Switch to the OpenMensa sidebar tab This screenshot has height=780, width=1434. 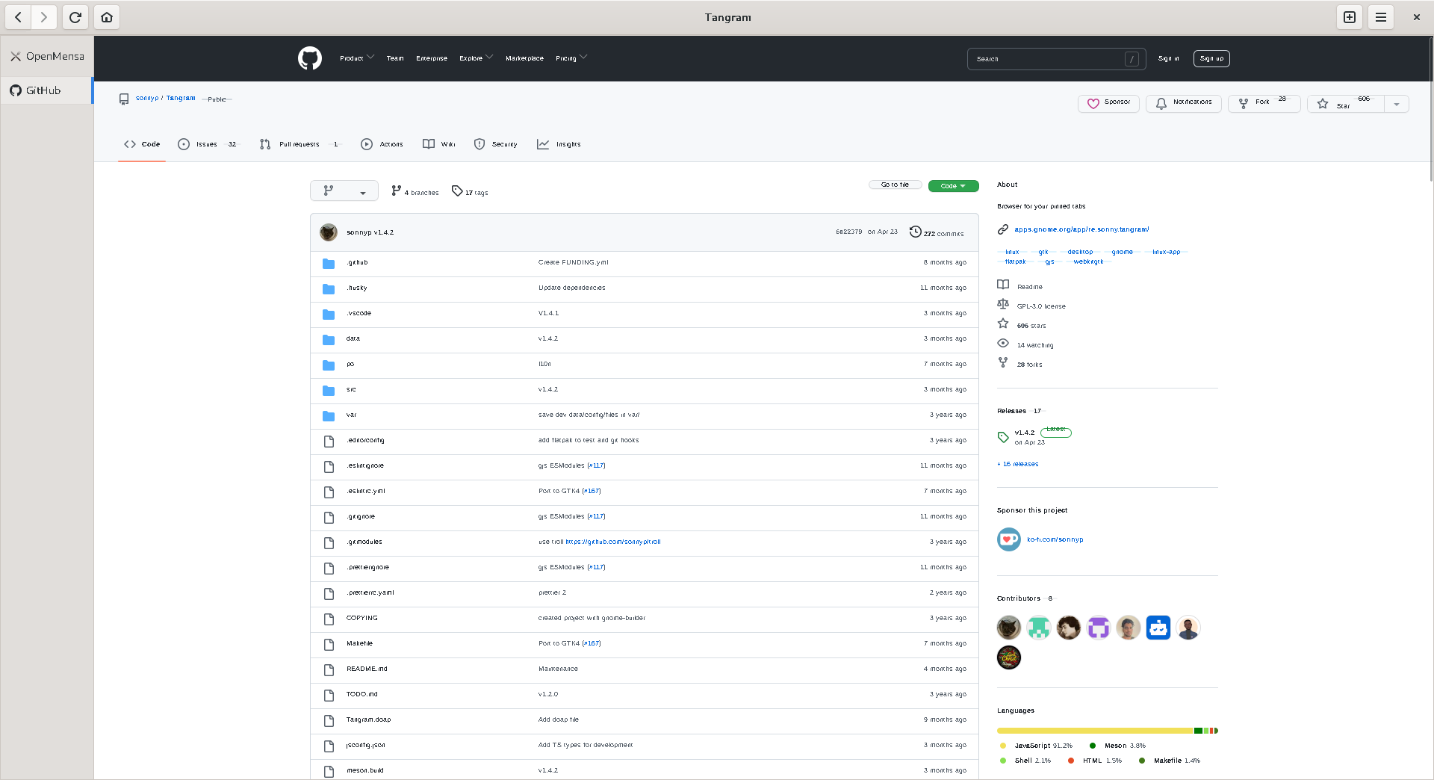[47, 56]
